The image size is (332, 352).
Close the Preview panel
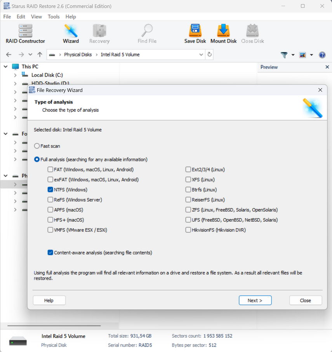[327, 67]
